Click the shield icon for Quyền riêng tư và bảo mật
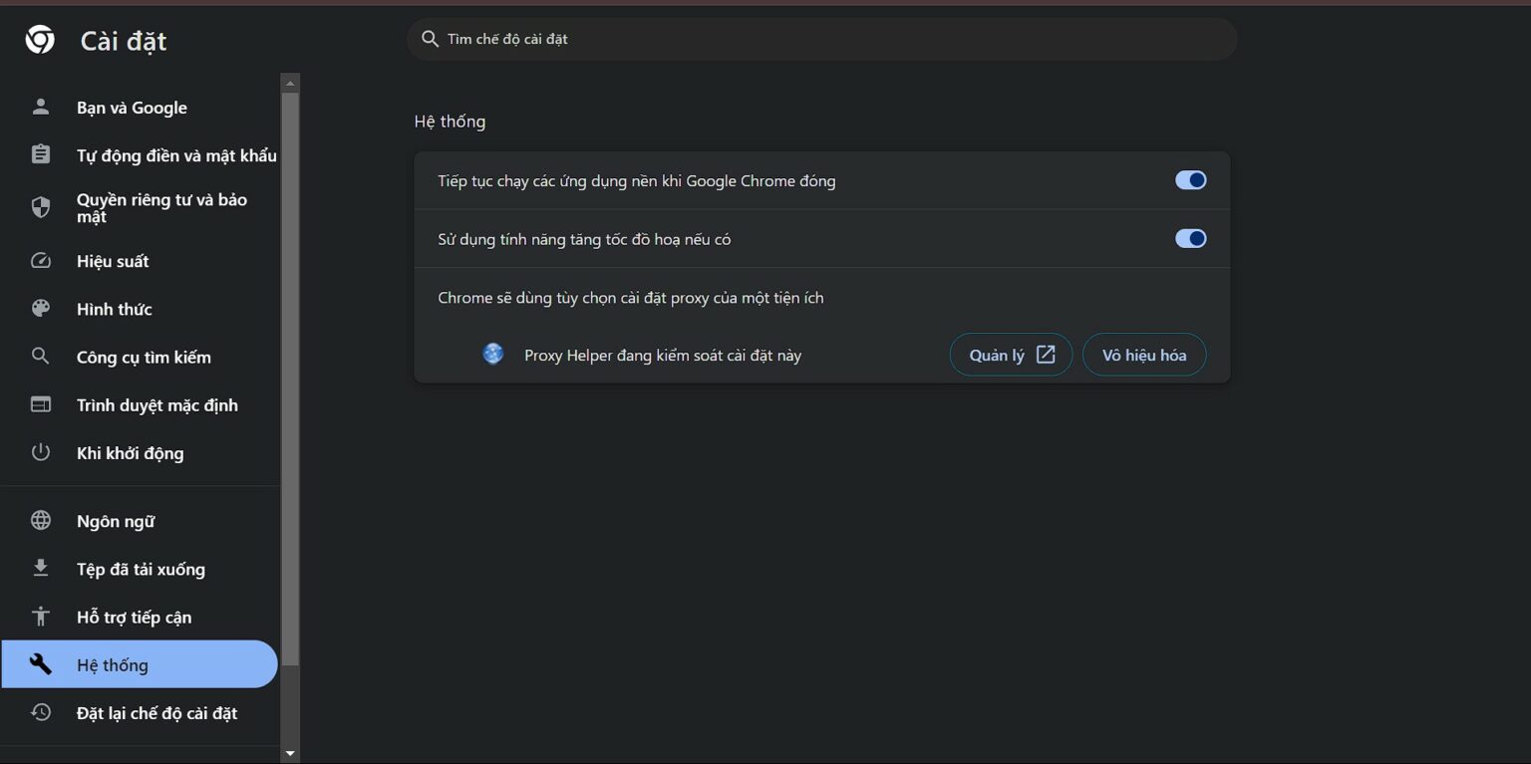1531x764 pixels. point(40,207)
